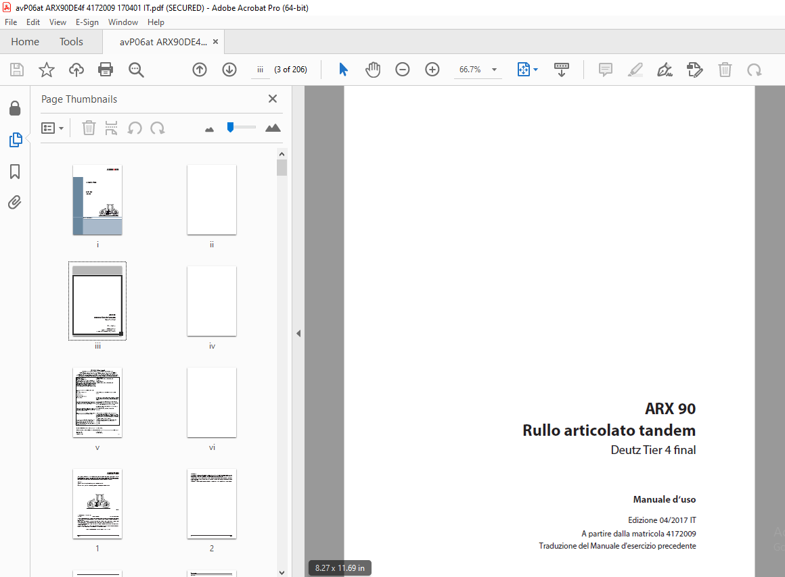Select the blank page ii thumbnail
The image size is (785, 577).
pyautogui.click(x=212, y=200)
